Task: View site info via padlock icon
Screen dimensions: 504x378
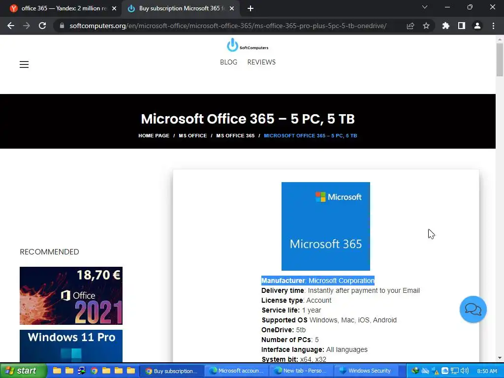Action: (62, 26)
